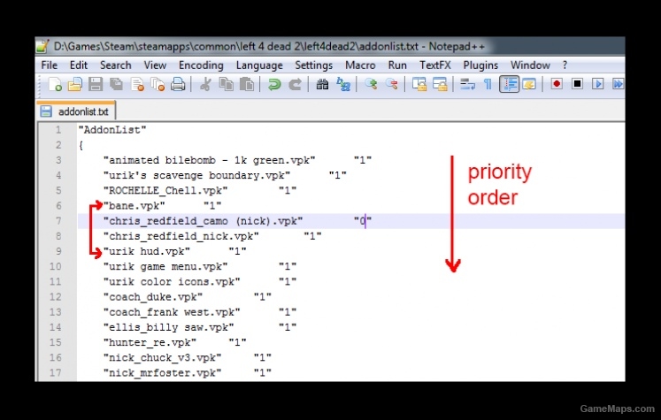Image resolution: width=661 pixels, height=420 pixels.
Task: Click the "chris_redfield_nick.vpk" entry
Action: click(x=181, y=236)
